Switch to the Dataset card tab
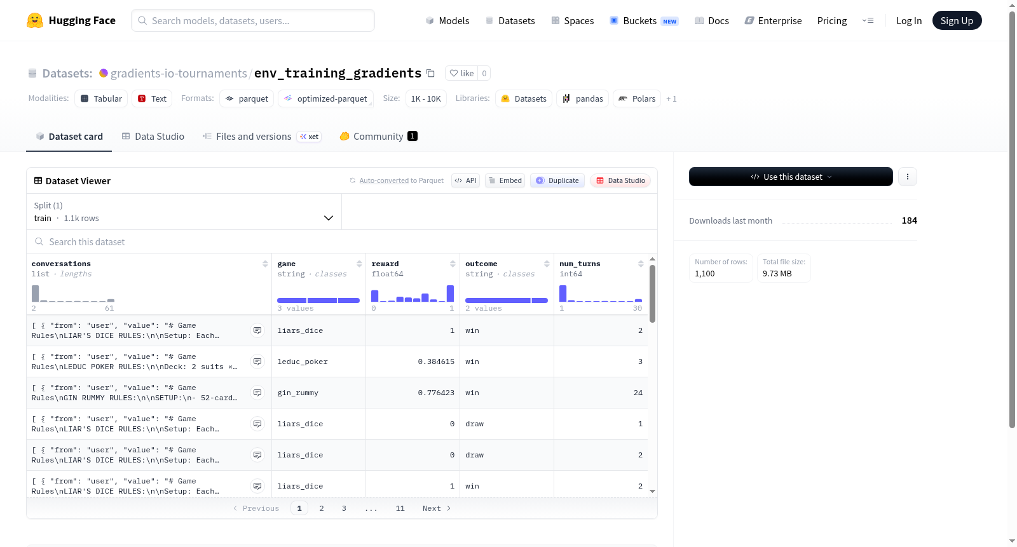Screen dimensions: 1017x547 pos(69,136)
